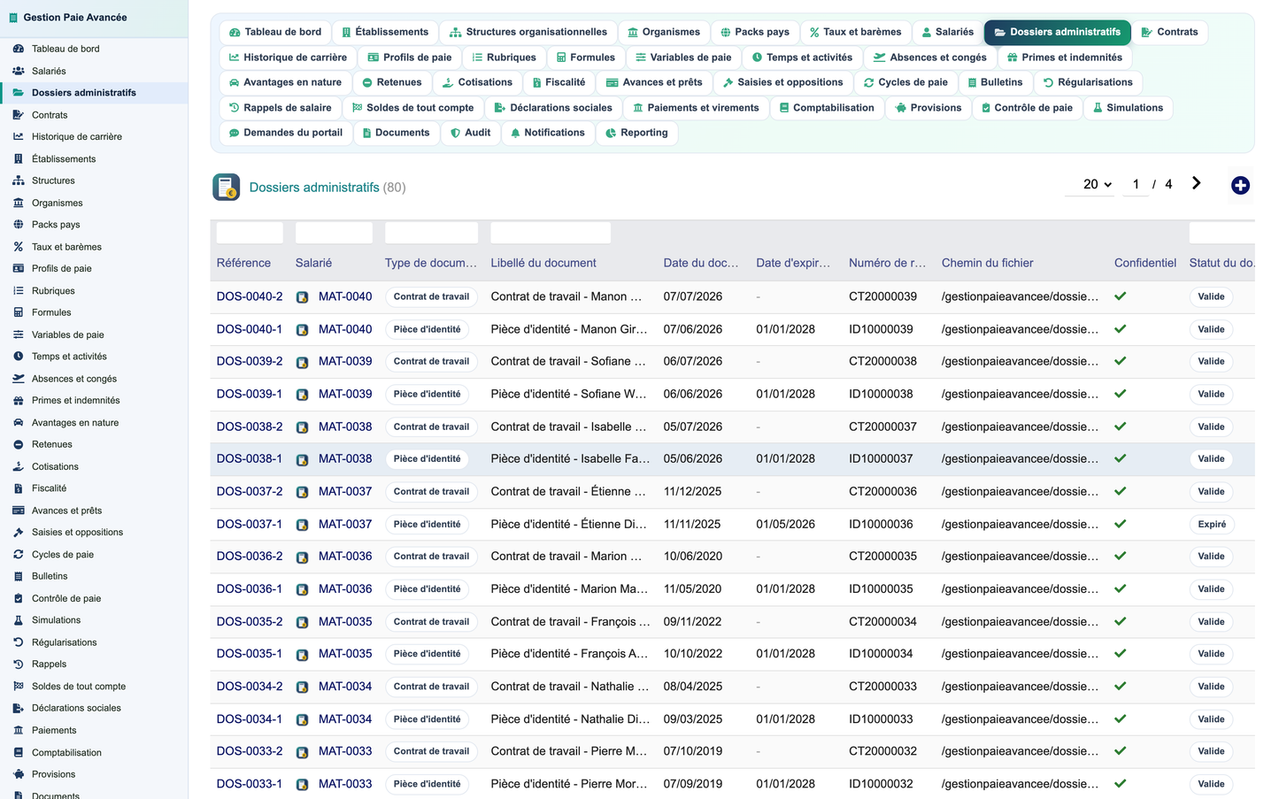Click Confidentiel checkmark in row DOS-0033-2
1279x799 pixels.
point(1120,751)
